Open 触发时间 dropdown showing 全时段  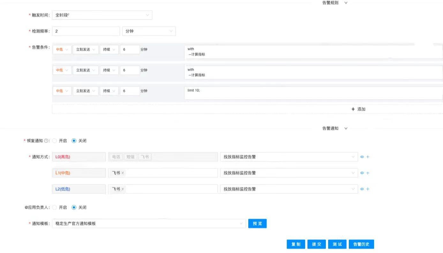pos(102,15)
